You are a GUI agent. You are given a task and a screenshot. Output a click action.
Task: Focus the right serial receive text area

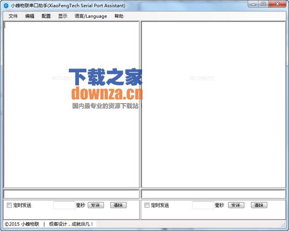[x=213, y=105]
